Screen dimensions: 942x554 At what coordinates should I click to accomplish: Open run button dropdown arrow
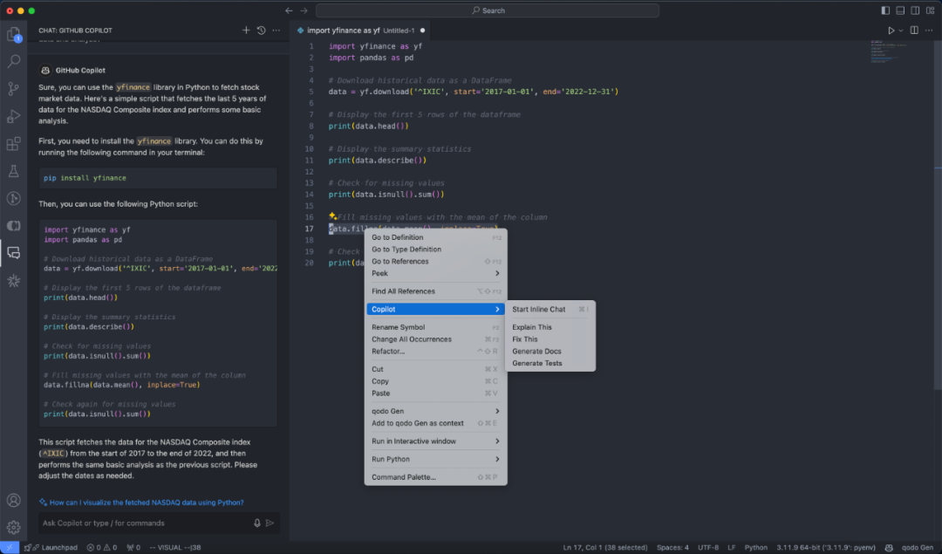900,30
